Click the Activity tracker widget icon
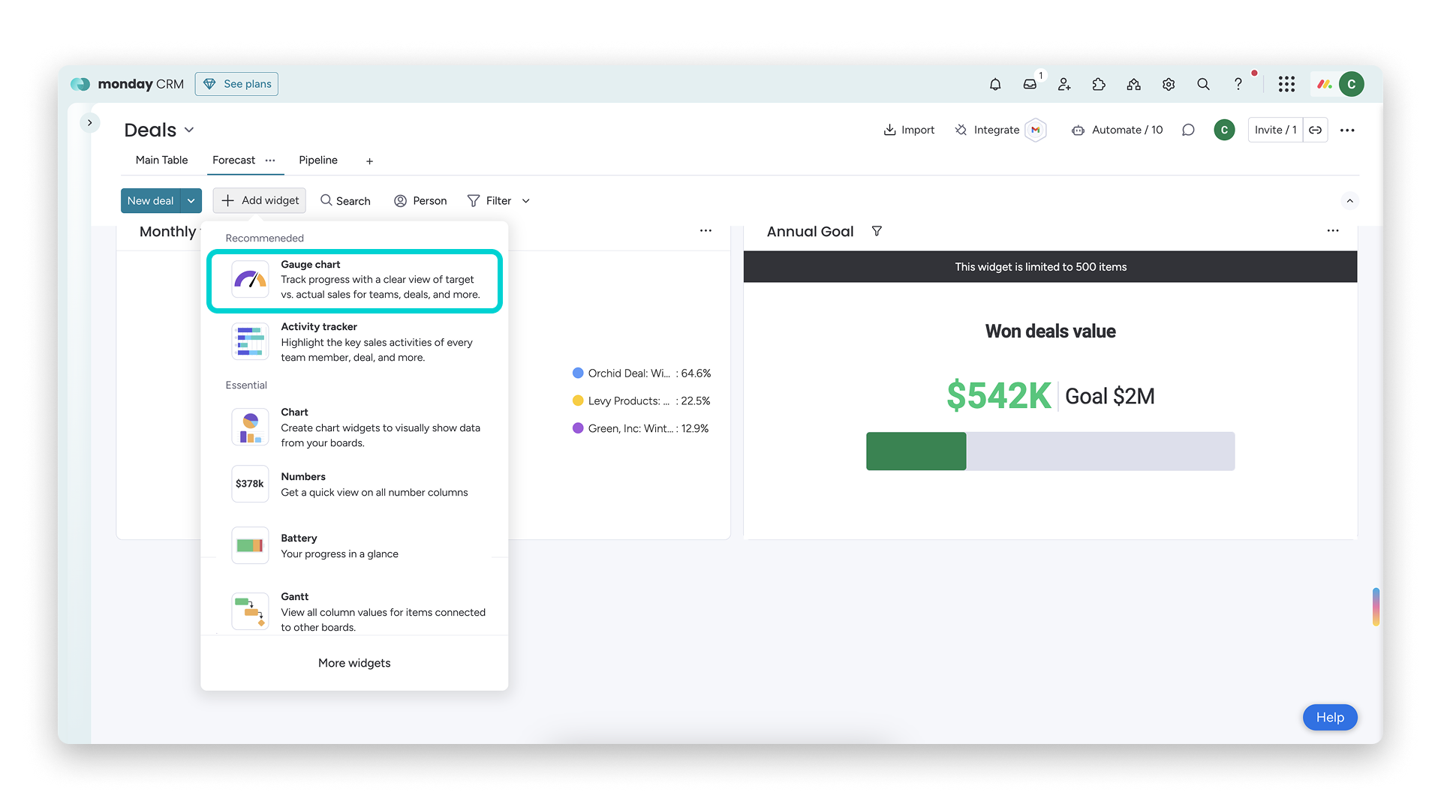 tap(250, 341)
